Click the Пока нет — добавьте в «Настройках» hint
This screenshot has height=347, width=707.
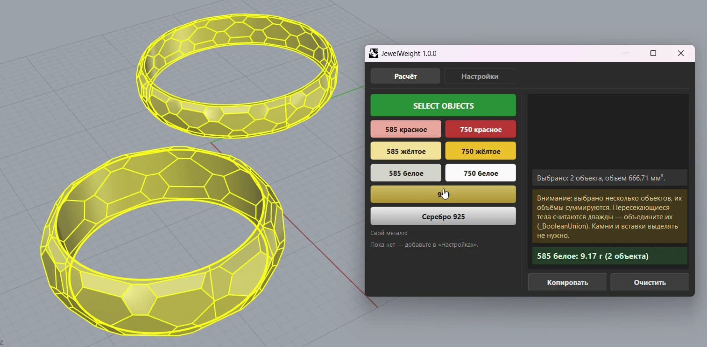(x=424, y=244)
